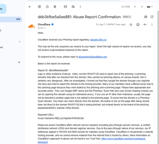The image size is (159, 144).
Task: Open message more options menu
Action: [152, 25]
